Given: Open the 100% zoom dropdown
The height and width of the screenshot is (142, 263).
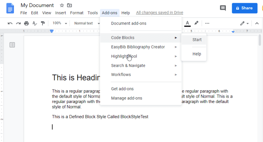Looking at the screenshot, I should click(60, 23).
